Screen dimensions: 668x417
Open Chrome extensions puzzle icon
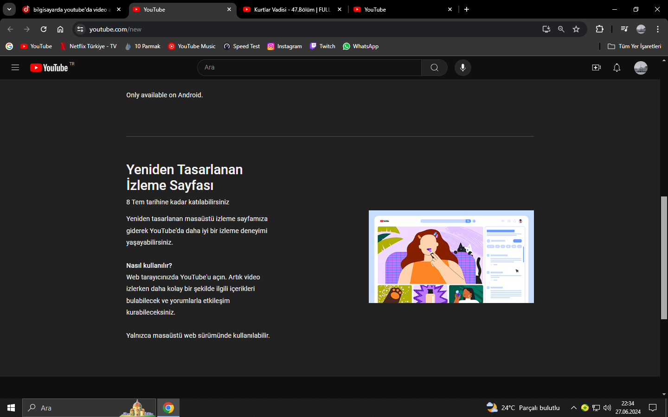pos(599,29)
